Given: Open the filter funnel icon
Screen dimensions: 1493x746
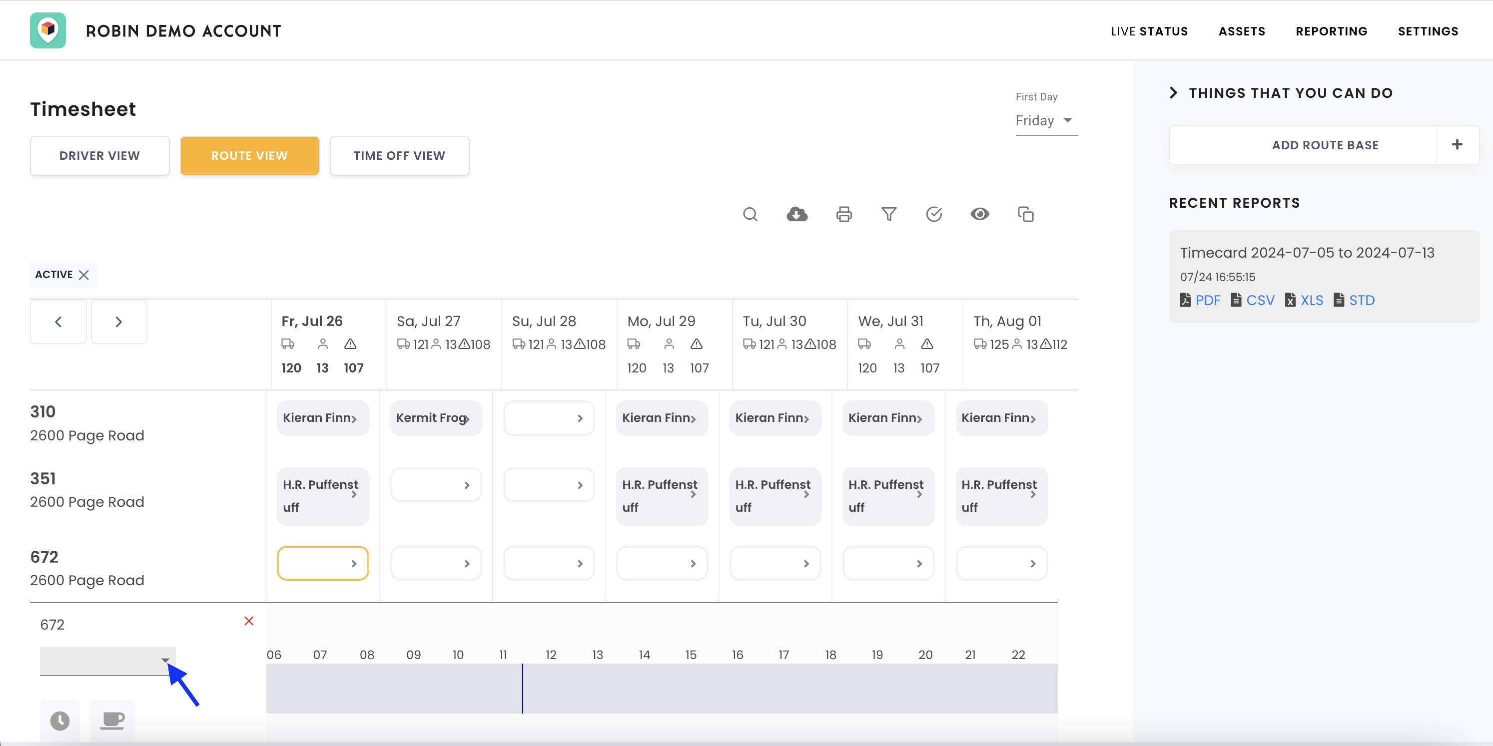Looking at the screenshot, I should click(888, 214).
